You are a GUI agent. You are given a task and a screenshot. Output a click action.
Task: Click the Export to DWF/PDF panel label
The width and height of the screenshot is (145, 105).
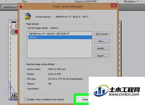click(86, 1)
